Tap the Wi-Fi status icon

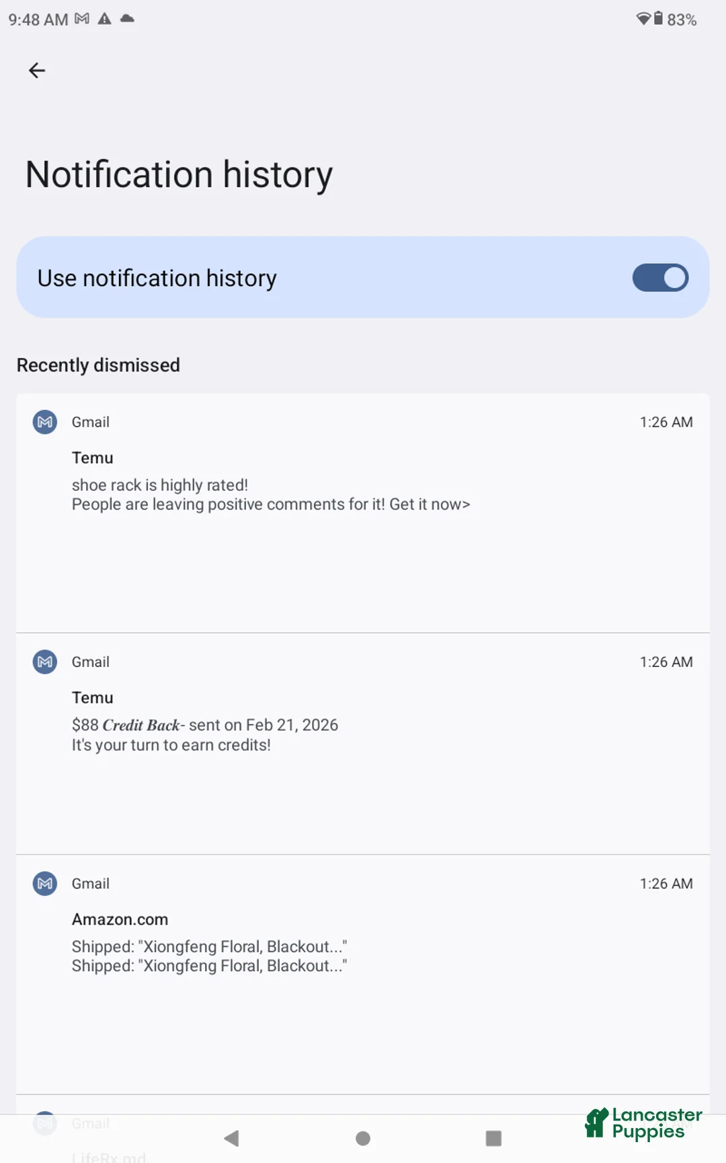pos(643,19)
